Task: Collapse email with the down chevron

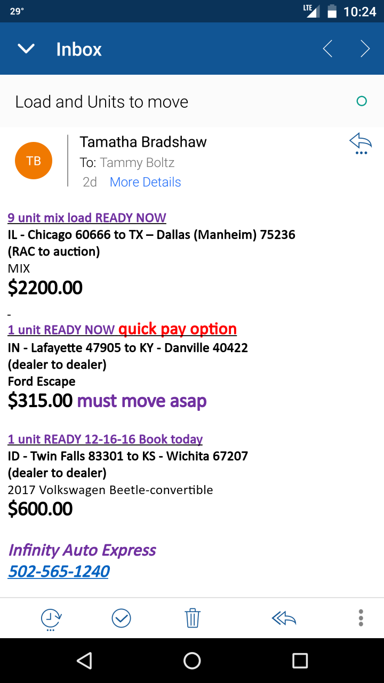Action: coord(26,49)
